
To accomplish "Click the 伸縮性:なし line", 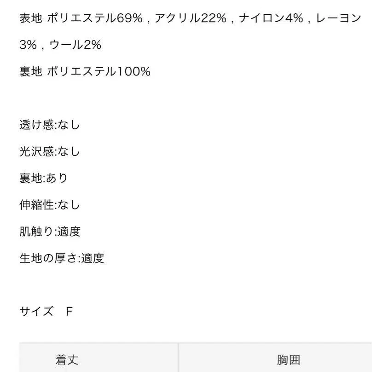I will click(x=50, y=204).
